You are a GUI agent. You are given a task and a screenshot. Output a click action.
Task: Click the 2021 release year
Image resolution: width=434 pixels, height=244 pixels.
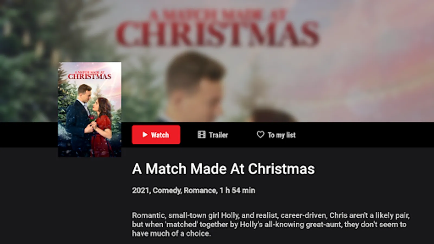click(141, 191)
